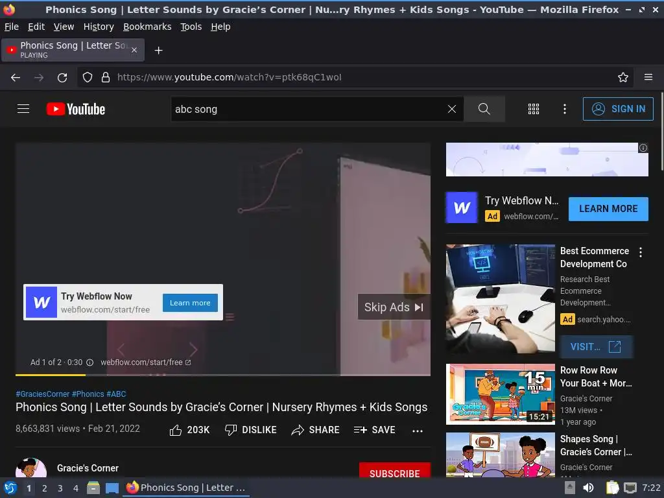Click taskbar clipboard tray icon
Screen dimensions: 664x498
pyautogui.click(x=612, y=488)
